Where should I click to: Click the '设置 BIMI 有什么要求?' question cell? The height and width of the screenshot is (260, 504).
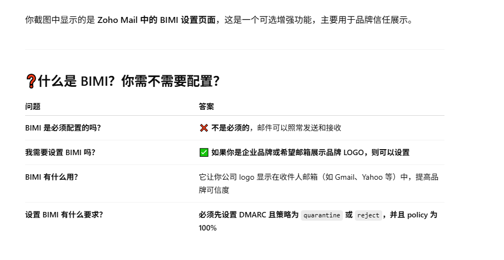[x=64, y=215]
